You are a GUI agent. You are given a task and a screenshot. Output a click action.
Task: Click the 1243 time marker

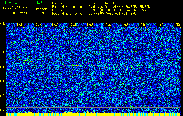(55, 25)
